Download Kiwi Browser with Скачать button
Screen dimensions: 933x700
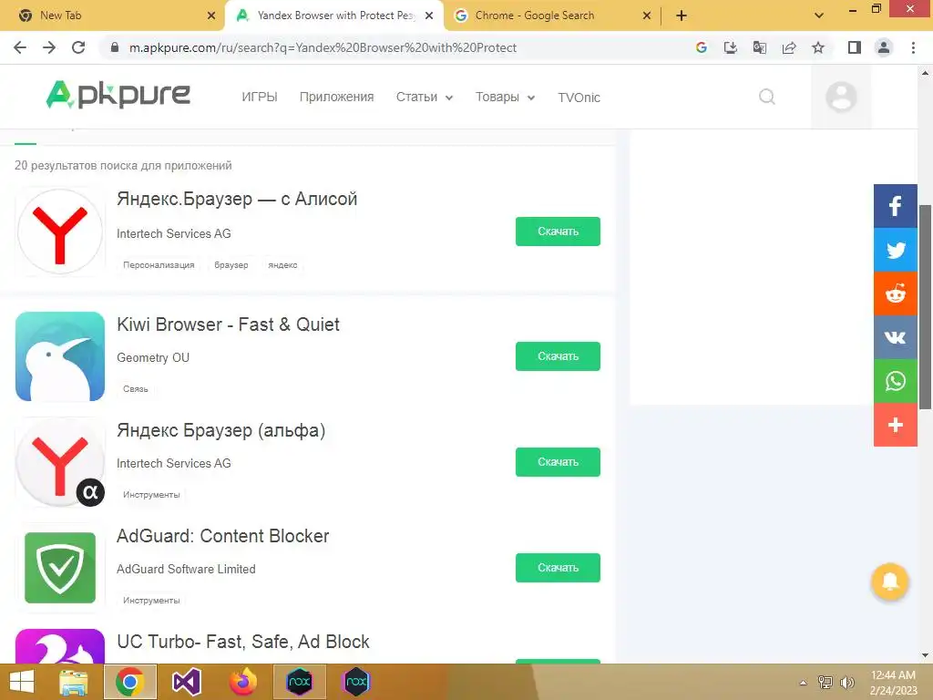(558, 356)
